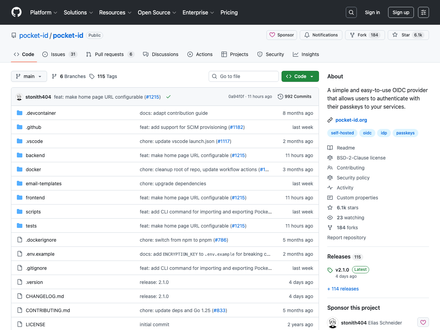Expand the main branch dropdown
The height and width of the screenshot is (330, 440).
pos(29,76)
